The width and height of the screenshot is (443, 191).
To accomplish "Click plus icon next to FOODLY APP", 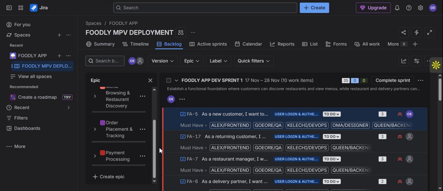I will [59, 56].
